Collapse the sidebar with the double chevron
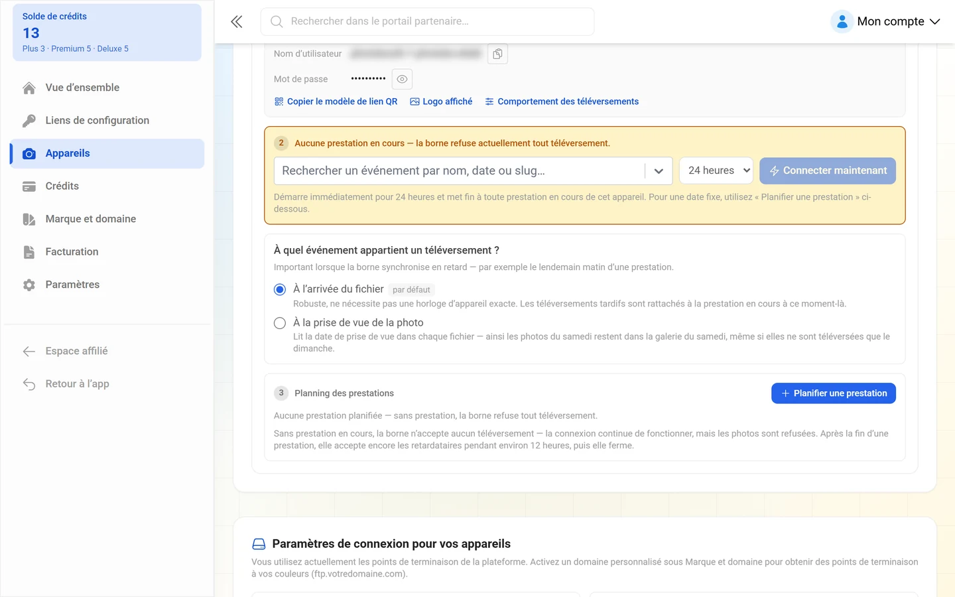 pyautogui.click(x=237, y=22)
